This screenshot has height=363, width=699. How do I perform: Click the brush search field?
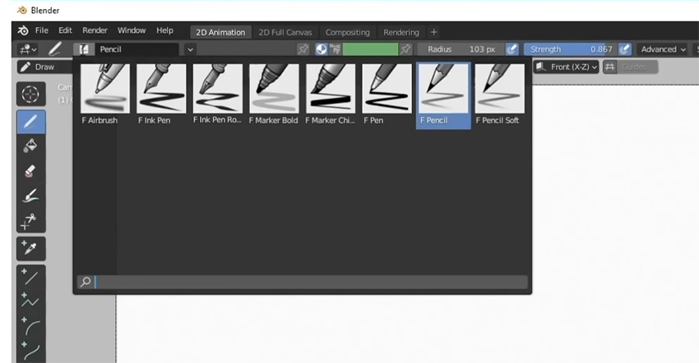point(303,282)
